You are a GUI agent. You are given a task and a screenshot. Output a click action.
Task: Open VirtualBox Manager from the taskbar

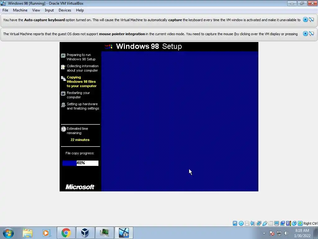(x=85, y=233)
